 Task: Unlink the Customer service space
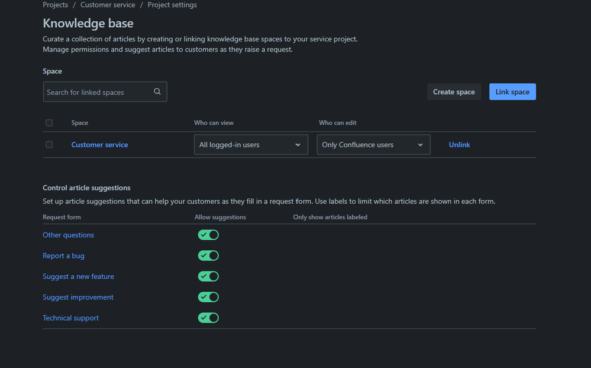tap(459, 145)
